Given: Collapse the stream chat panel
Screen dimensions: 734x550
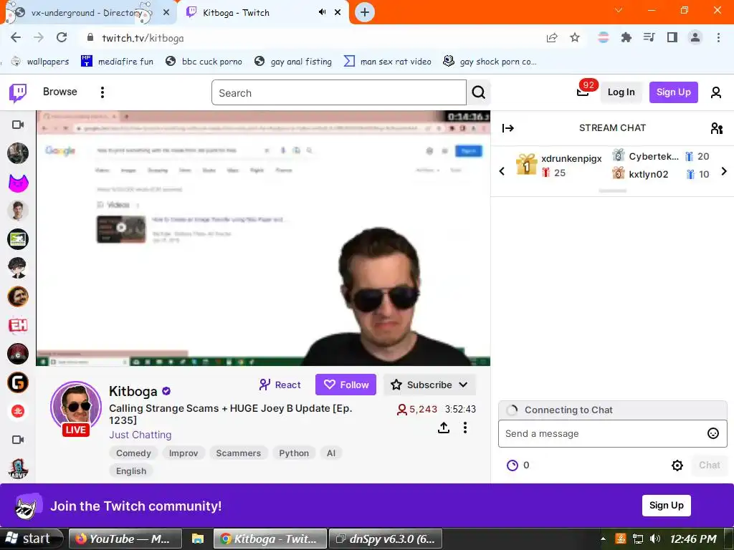Looking at the screenshot, I should tap(508, 128).
